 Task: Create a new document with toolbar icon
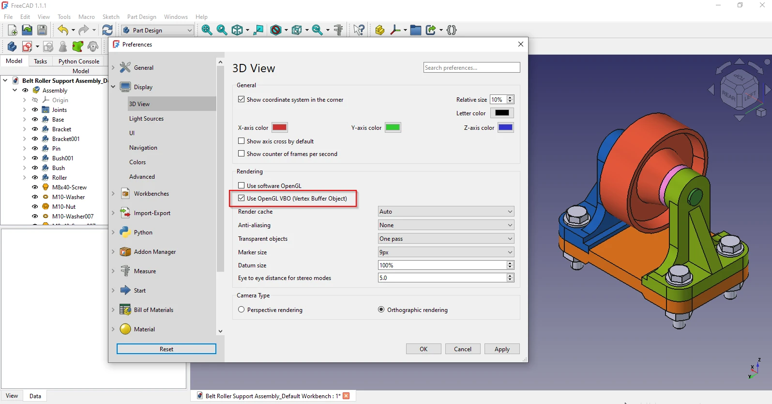click(13, 30)
